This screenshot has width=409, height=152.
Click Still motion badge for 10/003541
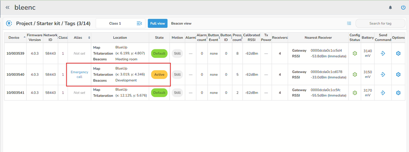(x=177, y=93)
